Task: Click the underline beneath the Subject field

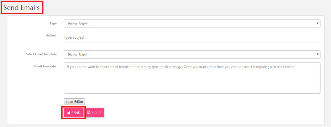Action: coord(192,43)
